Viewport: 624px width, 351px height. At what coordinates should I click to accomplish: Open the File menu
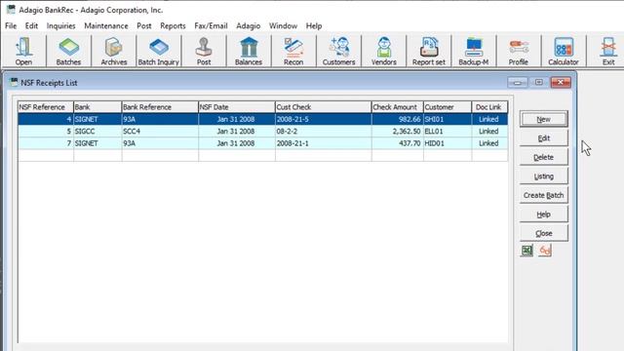(11, 26)
